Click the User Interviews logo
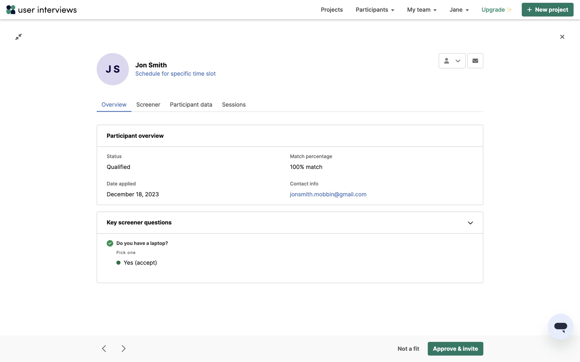This screenshot has height=362, width=580. [x=41, y=10]
